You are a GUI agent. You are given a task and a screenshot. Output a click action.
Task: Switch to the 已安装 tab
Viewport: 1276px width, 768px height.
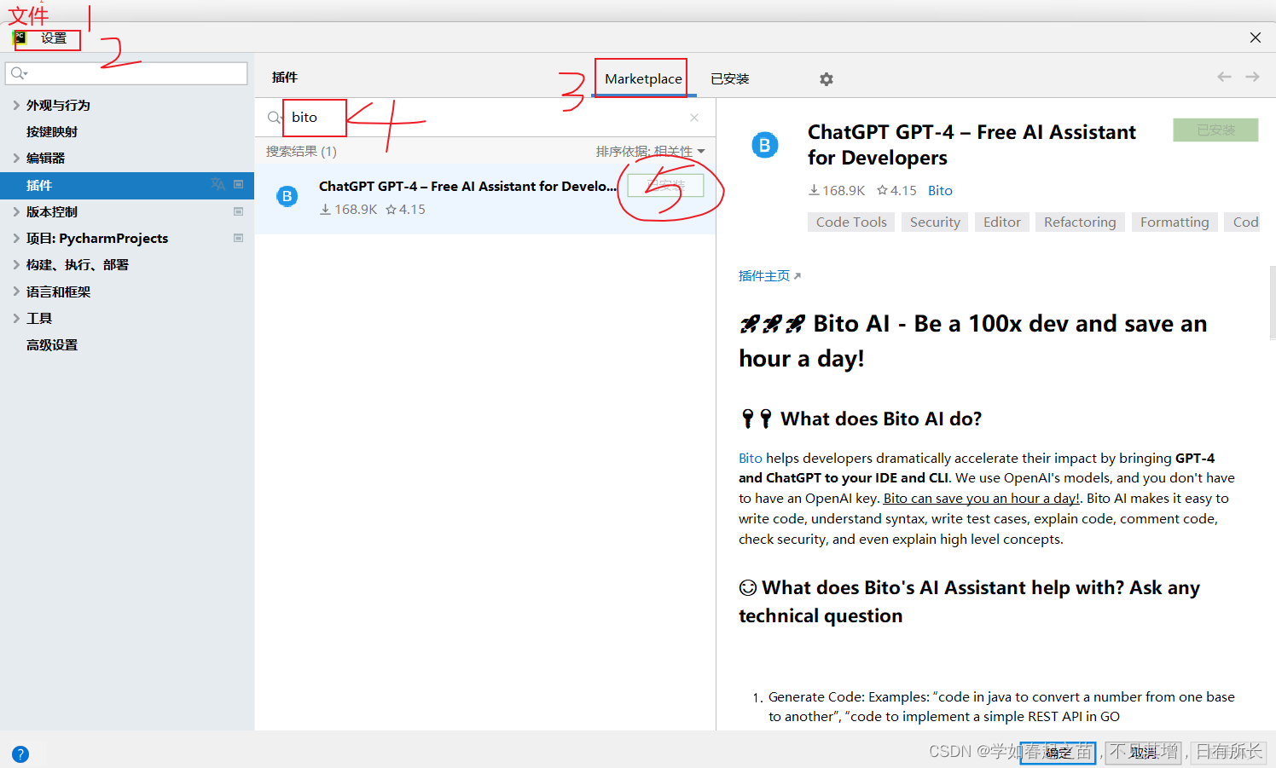(x=730, y=78)
